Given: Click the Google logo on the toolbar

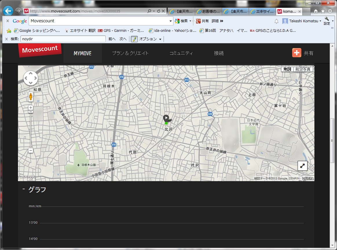Looking at the screenshot, I should (20, 21).
